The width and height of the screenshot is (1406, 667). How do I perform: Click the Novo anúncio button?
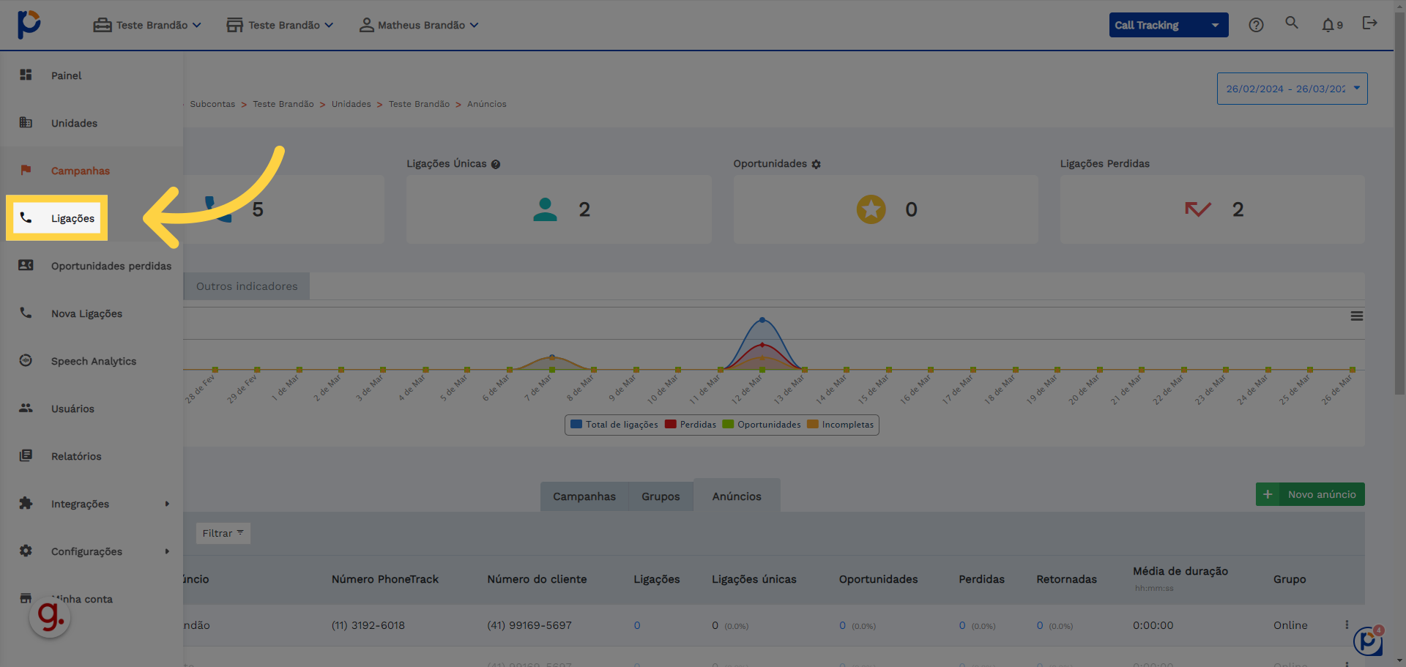(1310, 494)
